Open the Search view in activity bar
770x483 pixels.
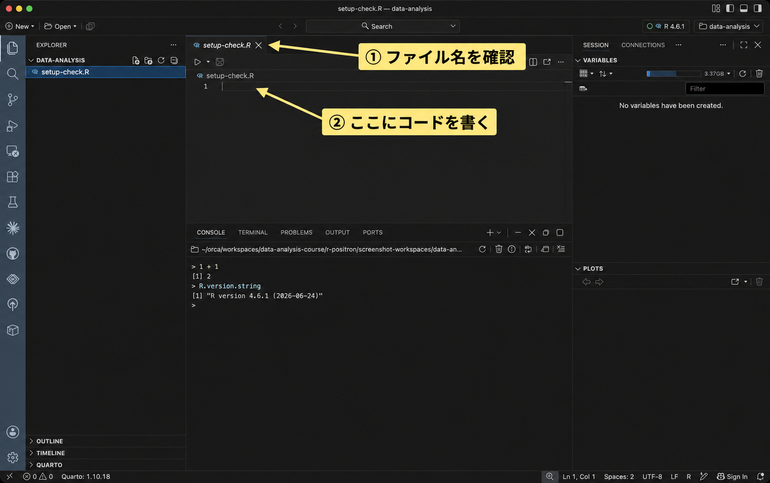pyautogui.click(x=13, y=74)
